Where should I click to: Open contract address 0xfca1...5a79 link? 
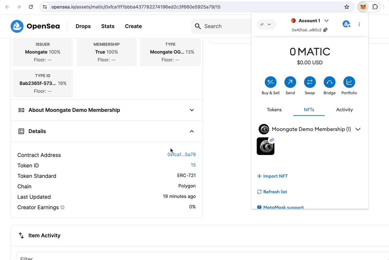(181, 154)
